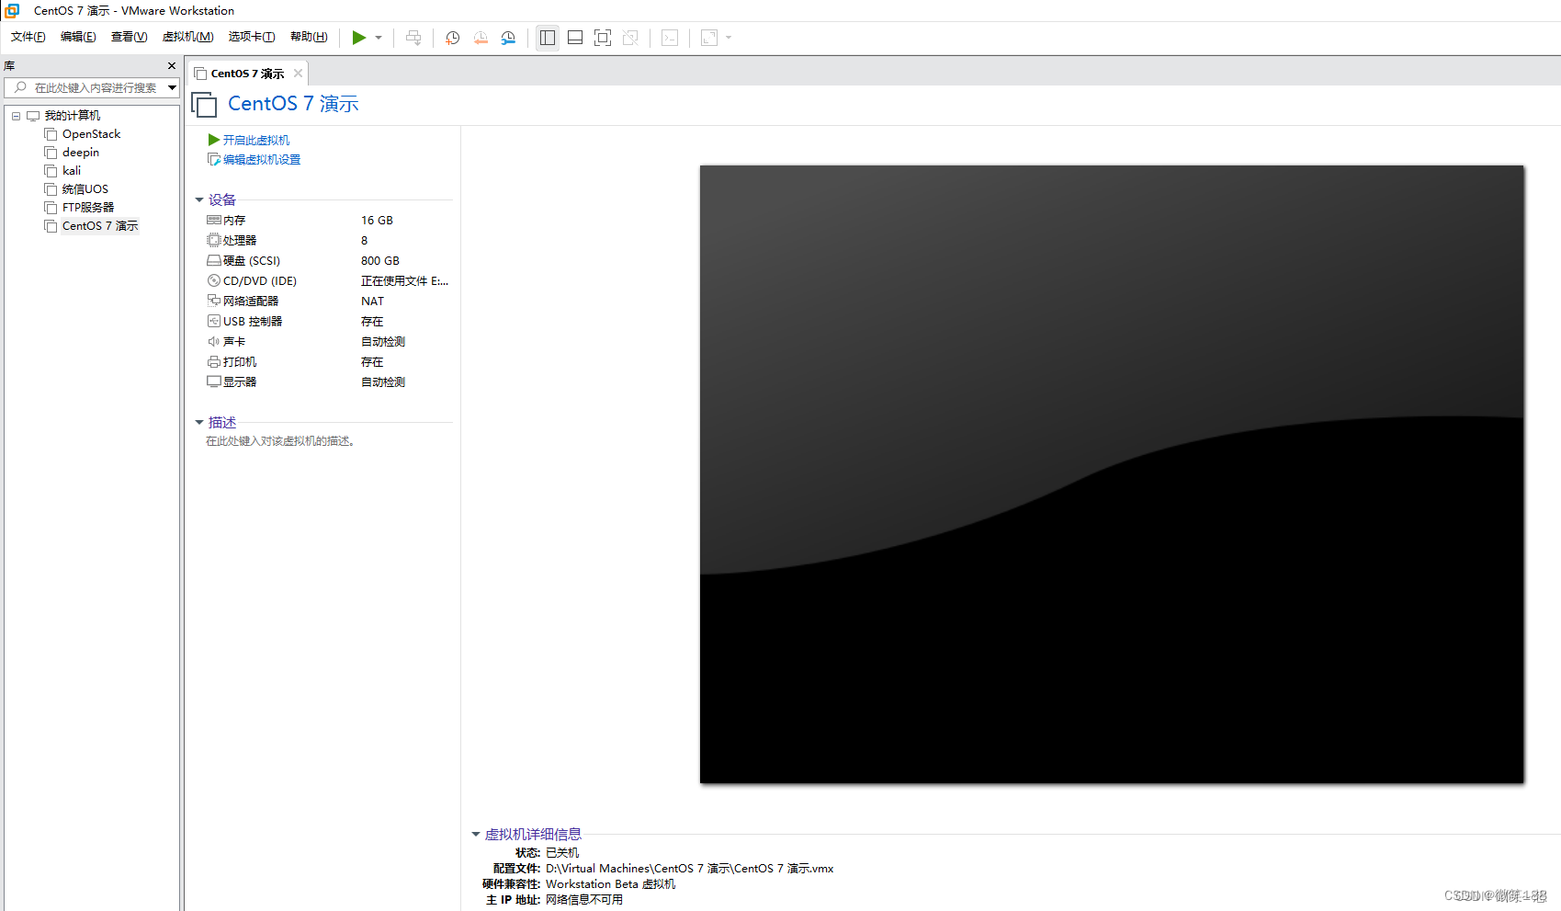The height and width of the screenshot is (911, 1561).
Task: Open the 选项卡 menu
Action: [252, 37]
